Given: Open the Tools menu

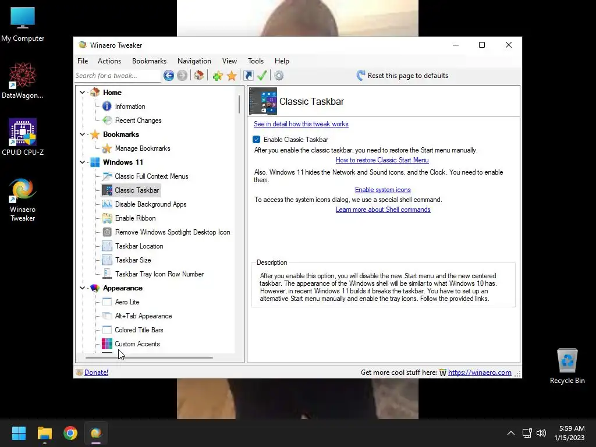Looking at the screenshot, I should coord(256,61).
